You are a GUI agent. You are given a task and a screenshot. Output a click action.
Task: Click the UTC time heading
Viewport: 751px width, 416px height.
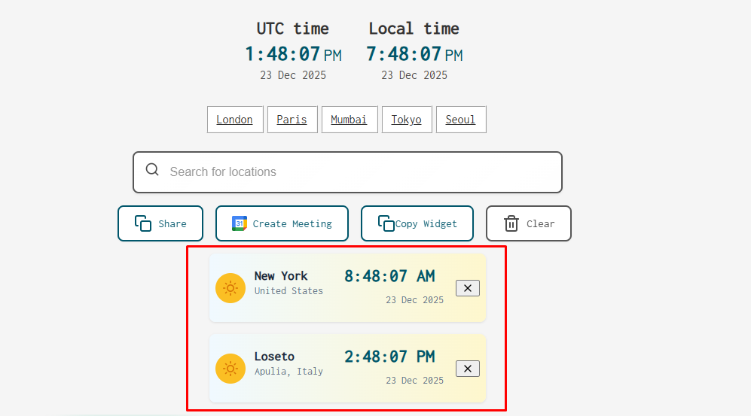click(292, 29)
